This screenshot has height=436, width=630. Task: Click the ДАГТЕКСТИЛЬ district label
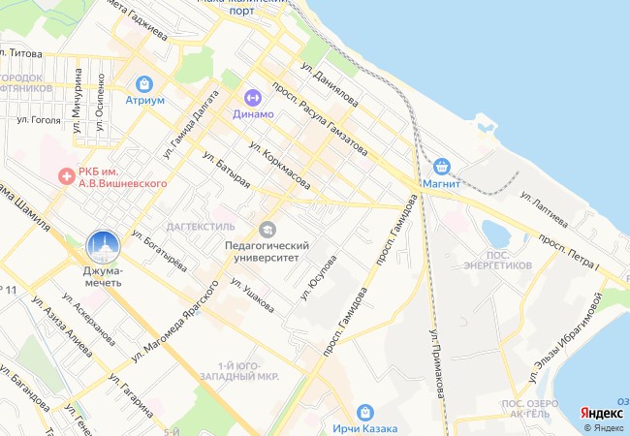(x=201, y=227)
